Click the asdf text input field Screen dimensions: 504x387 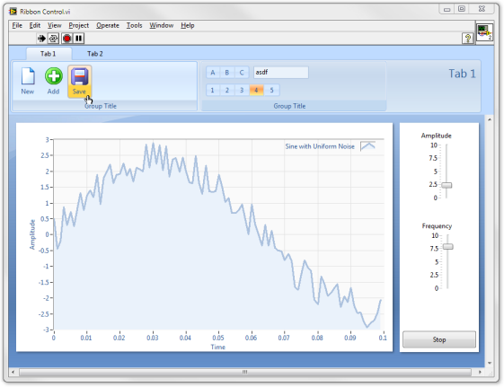(281, 73)
